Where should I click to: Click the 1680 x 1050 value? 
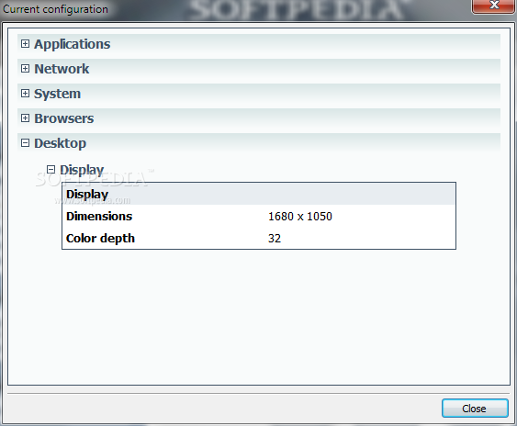click(300, 217)
